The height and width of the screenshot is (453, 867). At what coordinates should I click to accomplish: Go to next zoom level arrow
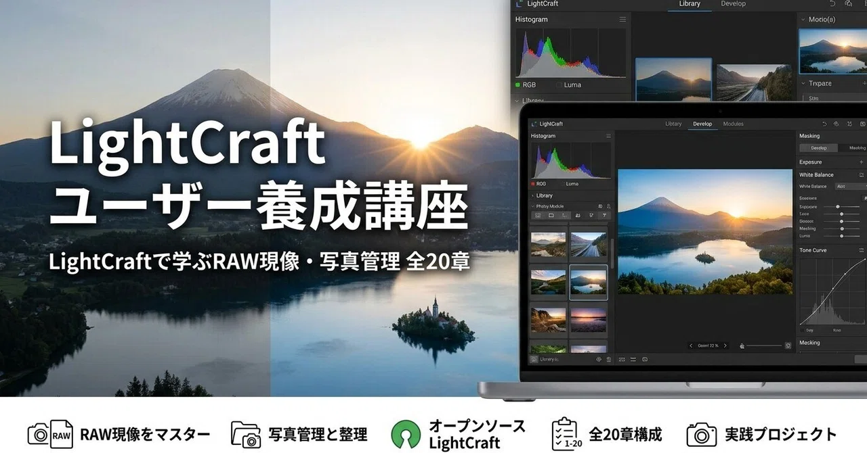[725, 345]
